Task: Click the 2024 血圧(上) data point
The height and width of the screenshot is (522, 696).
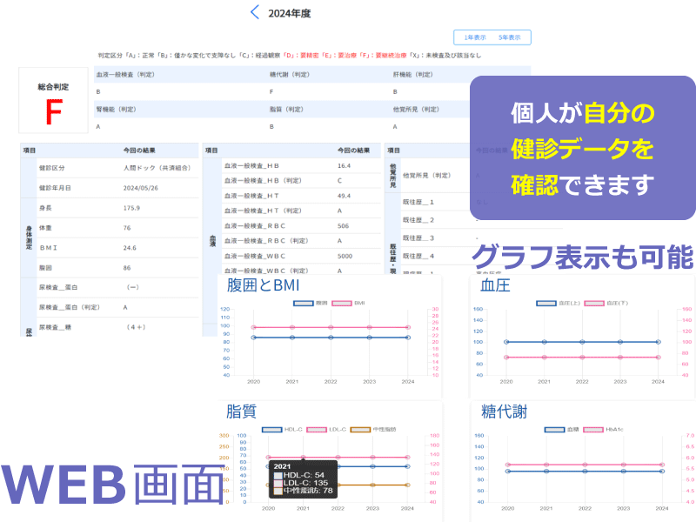Action: point(659,342)
